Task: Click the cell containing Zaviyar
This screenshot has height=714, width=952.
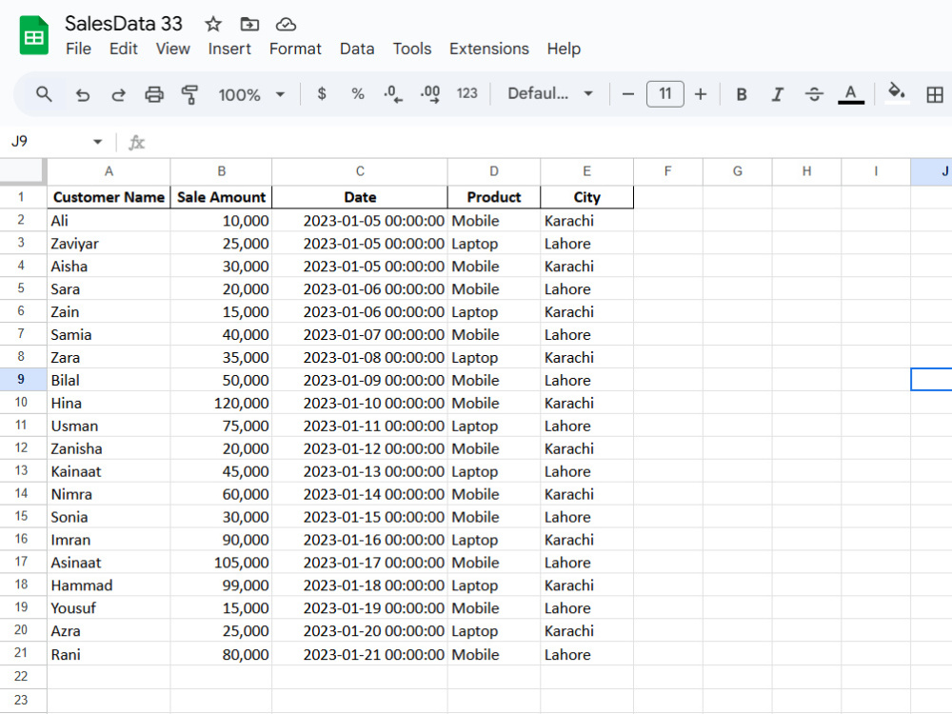Action: 109,244
